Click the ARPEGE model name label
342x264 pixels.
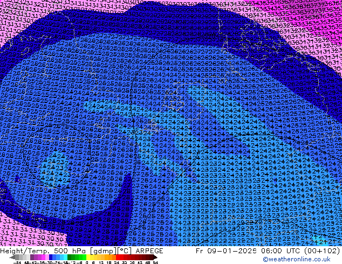[x=149, y=251]
